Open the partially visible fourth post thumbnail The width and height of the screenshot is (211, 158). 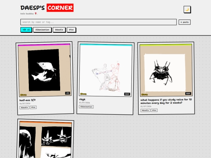[46, 139]
